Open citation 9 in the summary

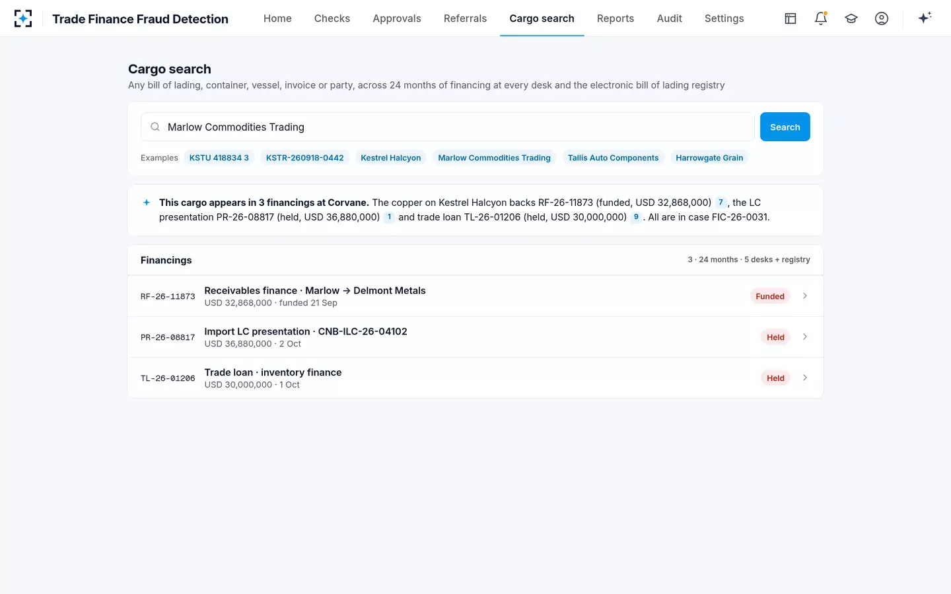636,217
